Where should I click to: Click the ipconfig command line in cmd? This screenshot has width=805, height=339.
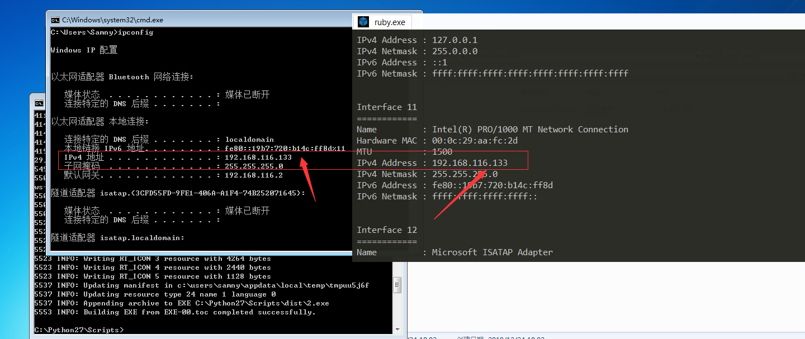point(102,32)
